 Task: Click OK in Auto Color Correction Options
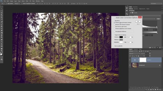(138, 21)
